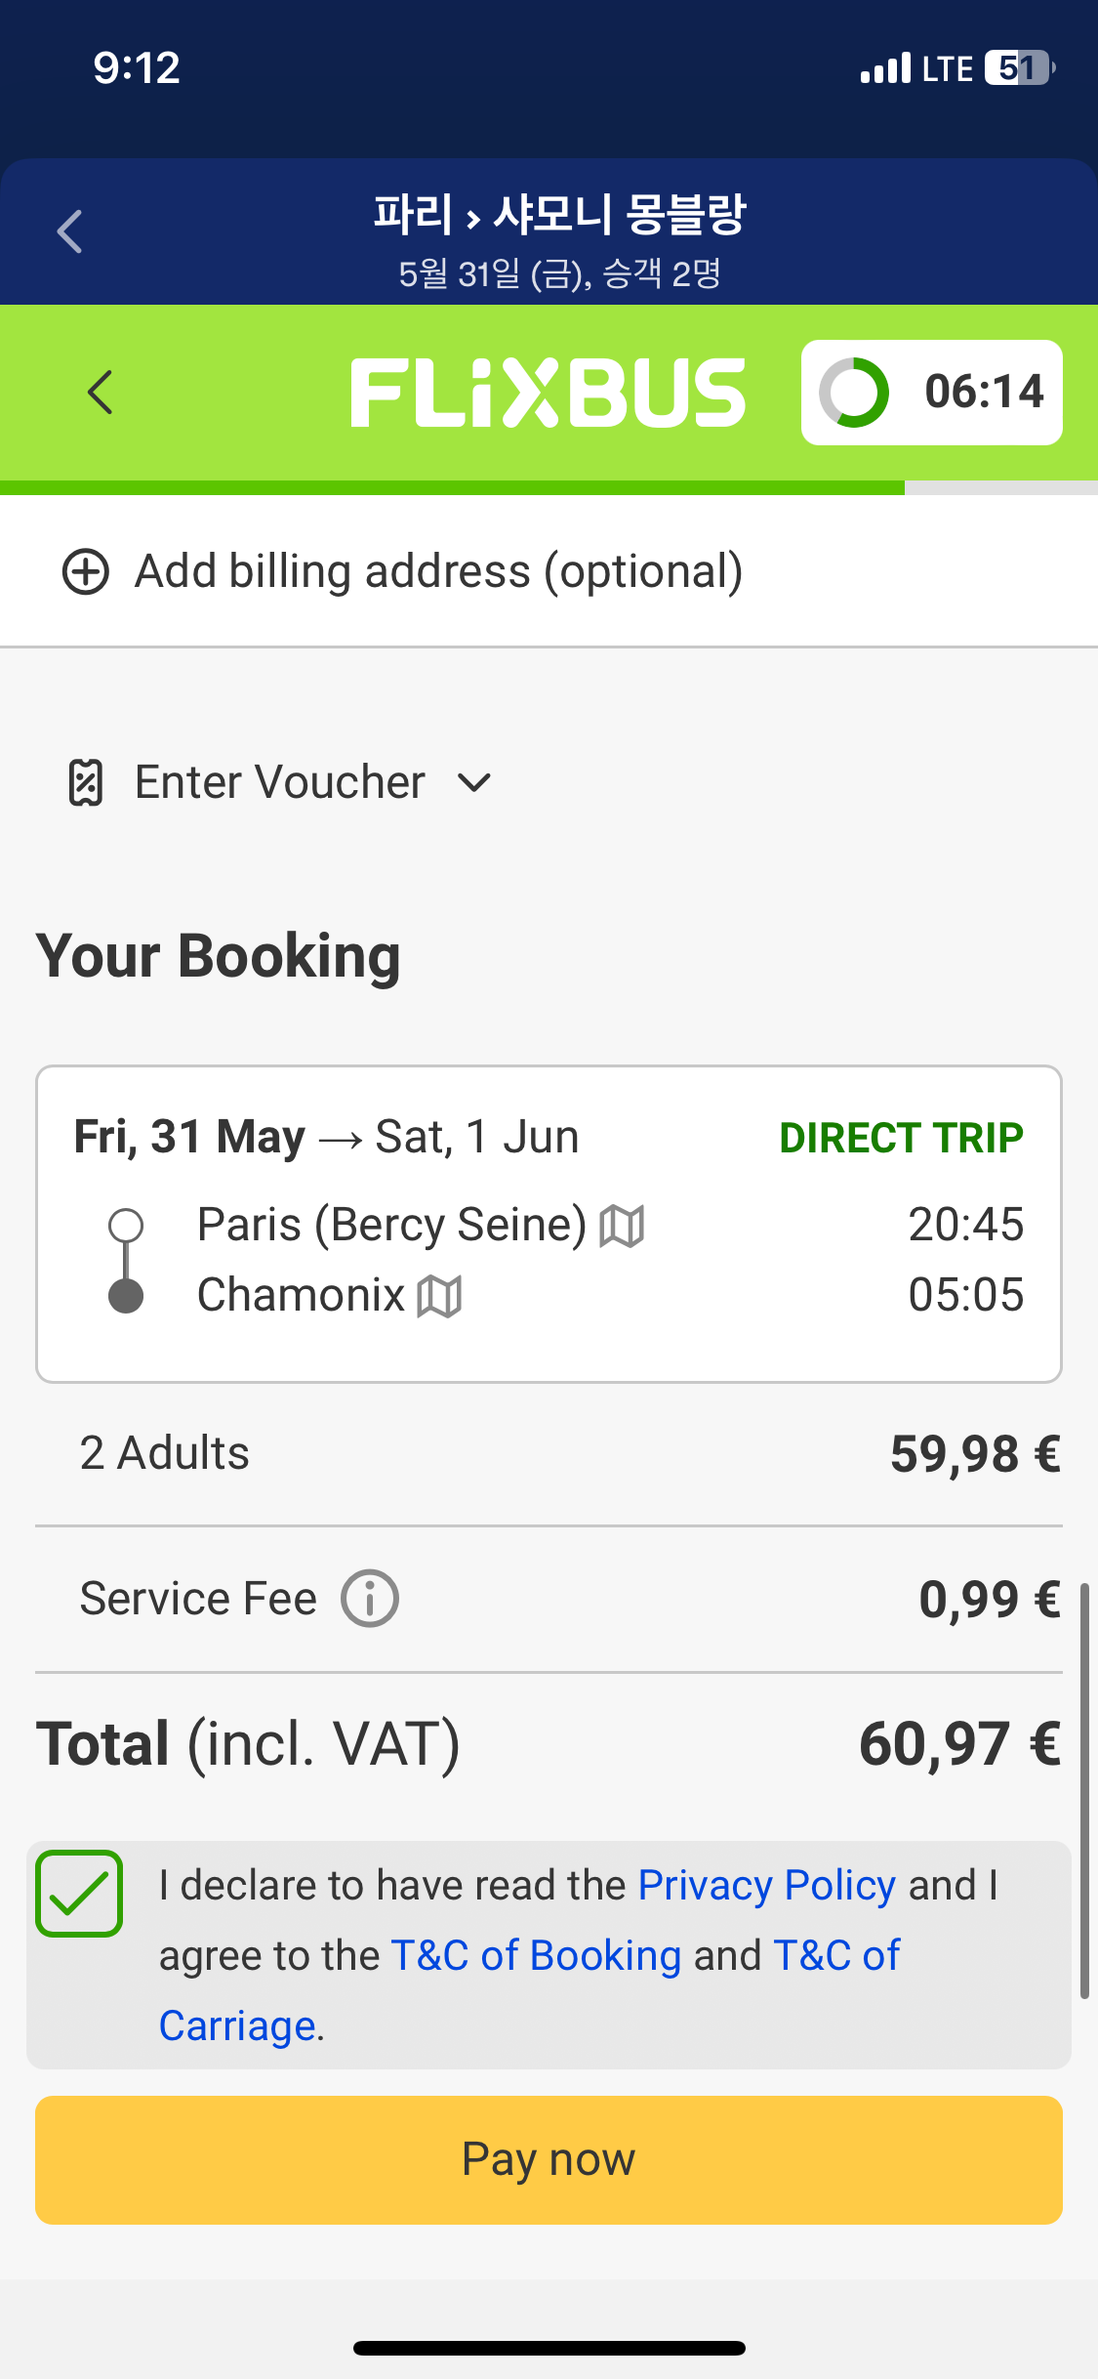
Task: Open the T&C of Carriage link
Action: point(529,1990)
